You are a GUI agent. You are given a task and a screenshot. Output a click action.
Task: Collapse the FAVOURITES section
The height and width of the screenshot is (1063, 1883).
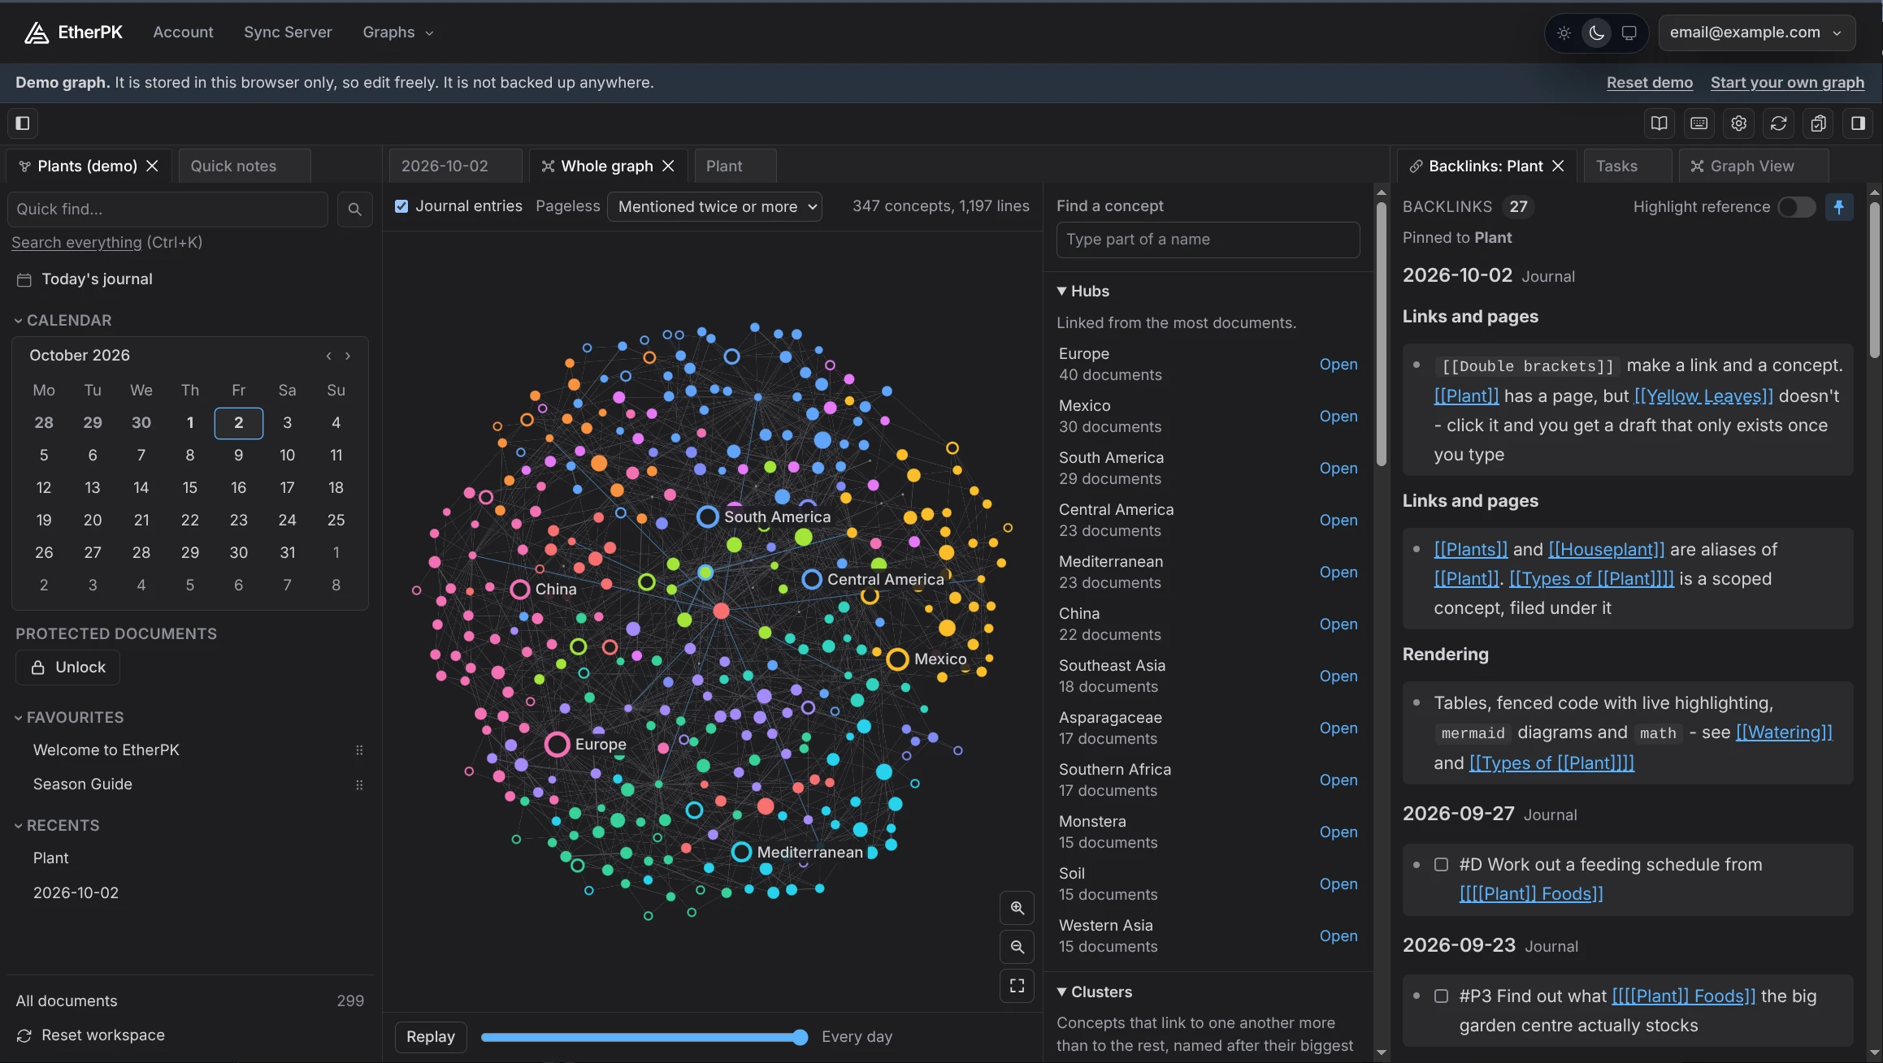[70, 718]
